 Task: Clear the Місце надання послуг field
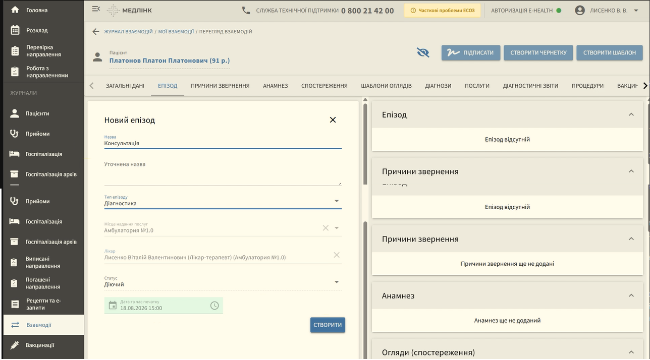[x=326, y=228]
